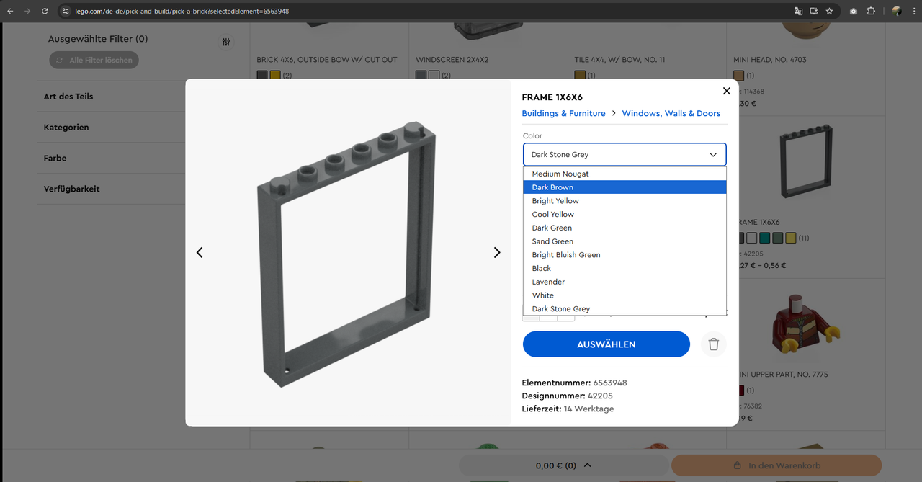Select the white swatch under WINDSCREEN 2X4X2
Screen dimensions: 922x482
click(x=434, y=75)
